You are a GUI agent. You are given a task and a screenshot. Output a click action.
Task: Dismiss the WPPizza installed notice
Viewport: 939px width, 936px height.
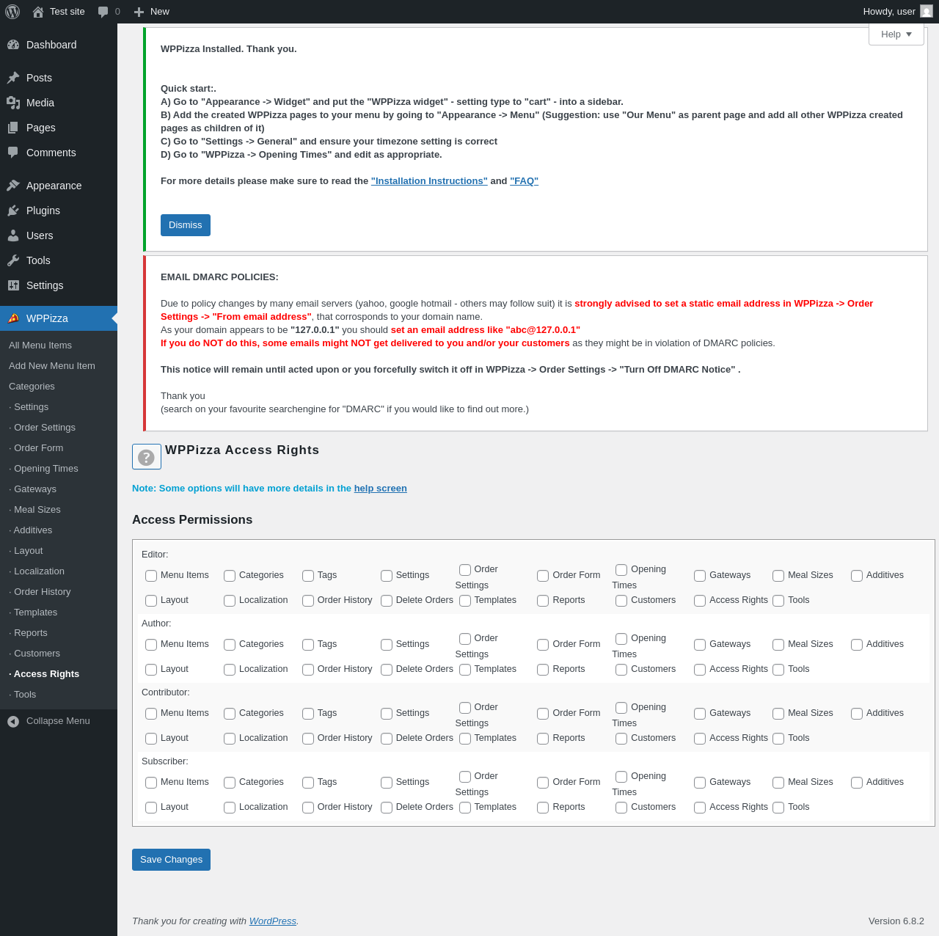186,225
